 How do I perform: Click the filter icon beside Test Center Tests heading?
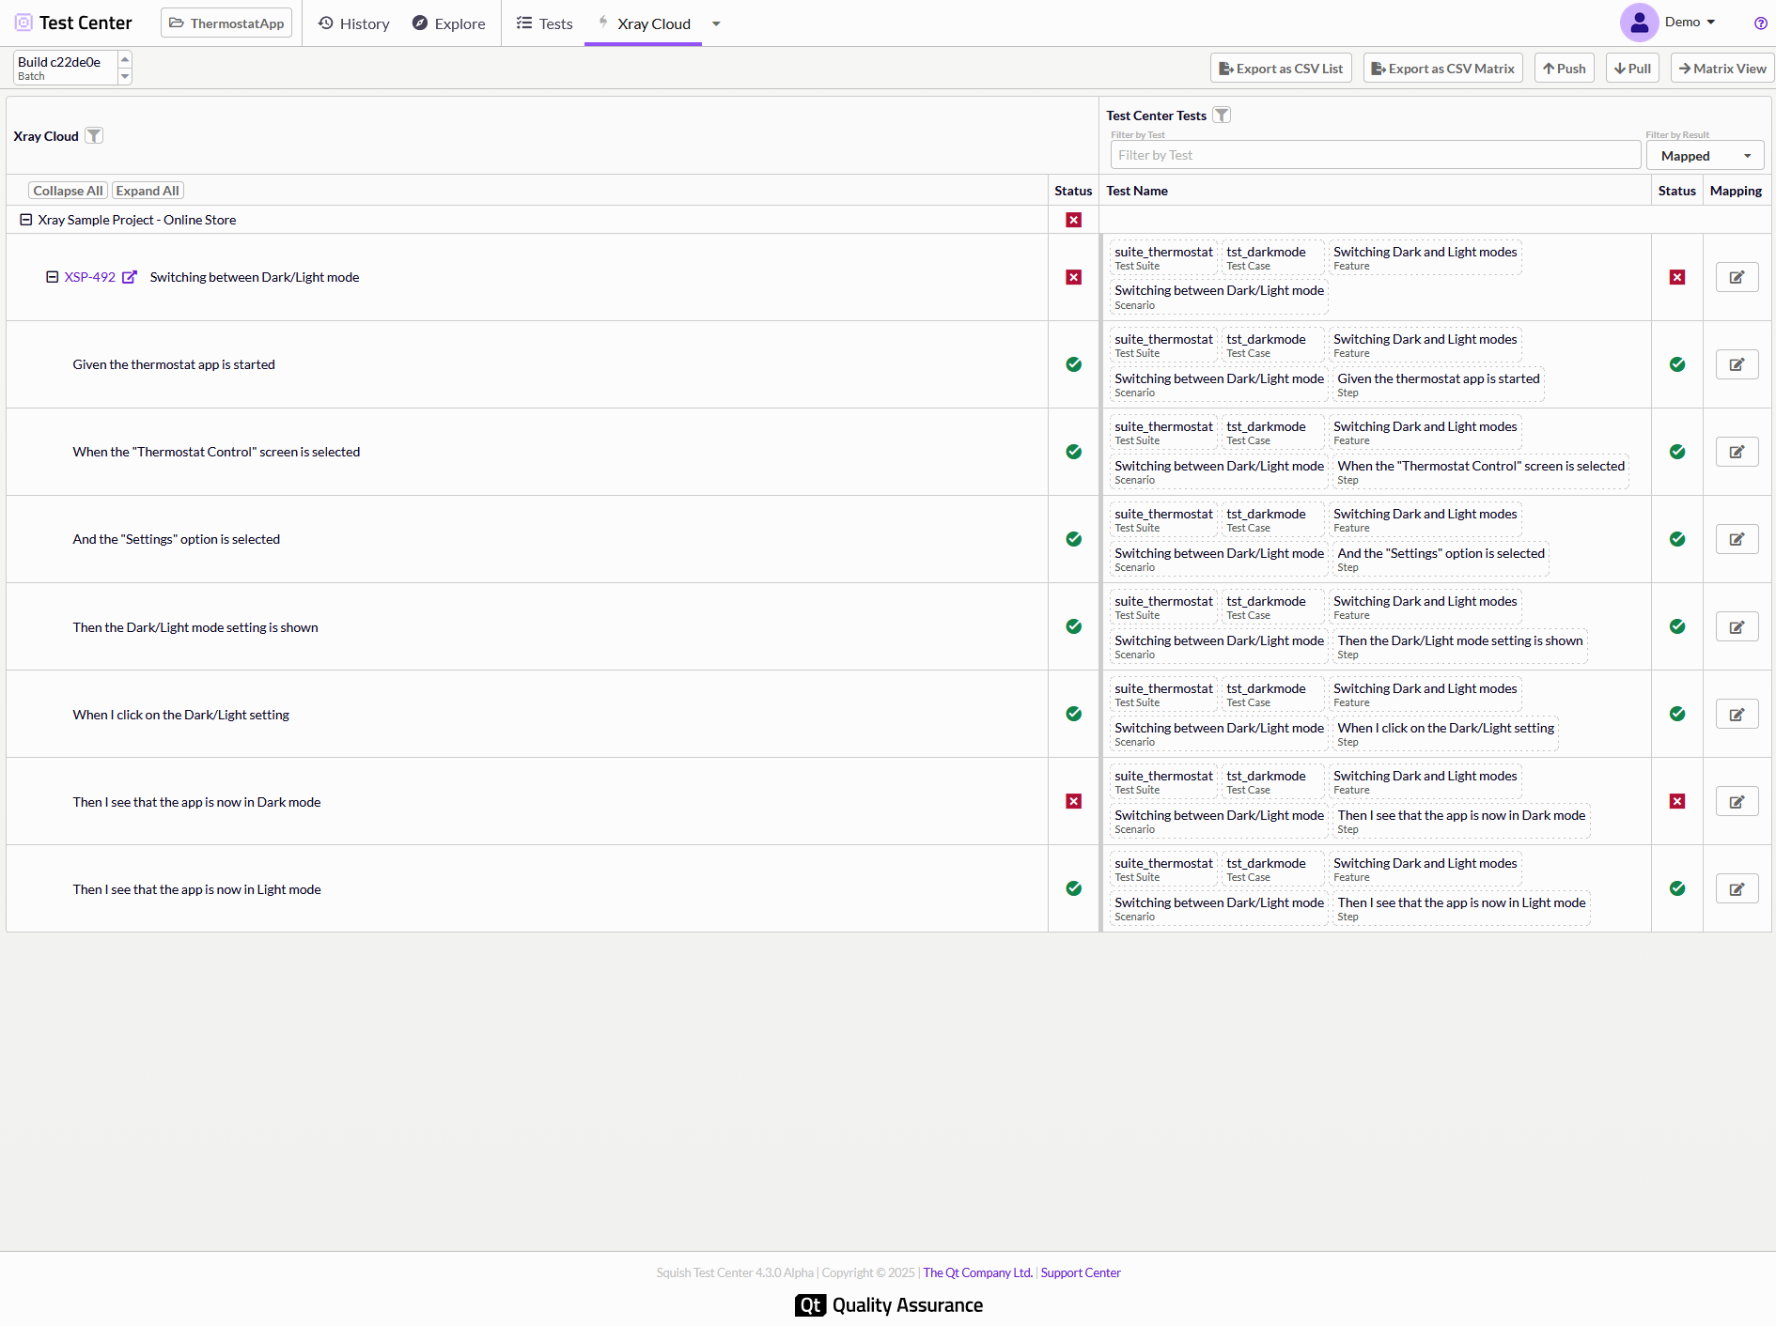click(x=1222, y=115)
